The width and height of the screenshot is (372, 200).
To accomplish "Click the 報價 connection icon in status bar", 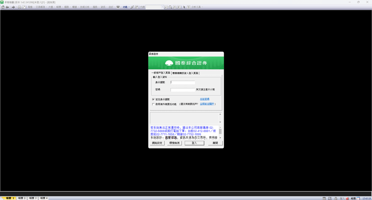I will (358, 198).
